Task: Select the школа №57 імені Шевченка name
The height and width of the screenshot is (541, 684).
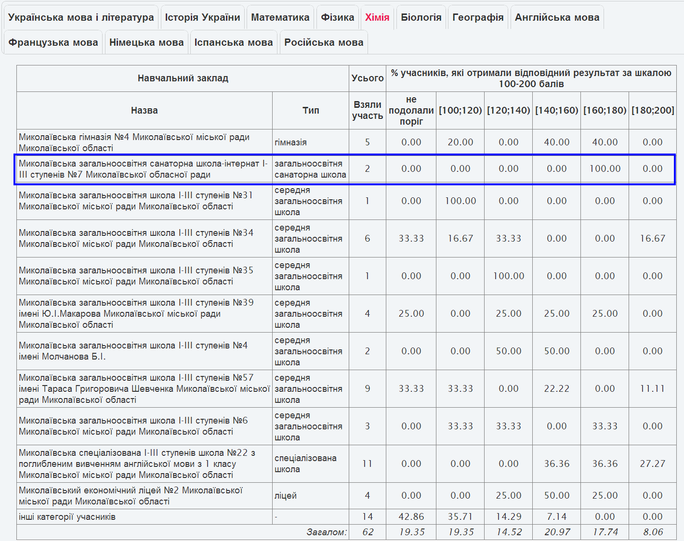Action: [x=144, y=388]
